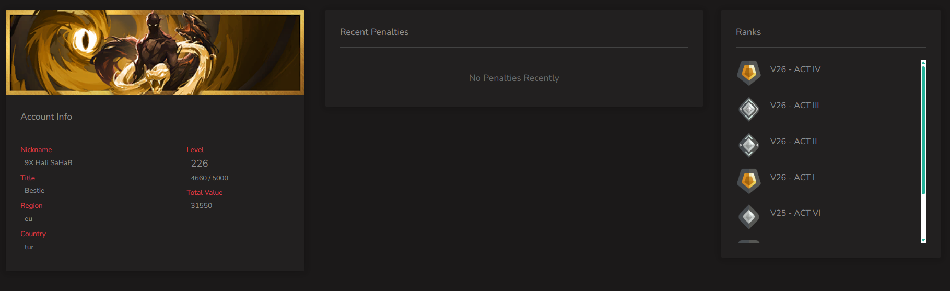This screenshot has height=291, width=950.
Task: Click the ranks list scroll down arrow
Action: pos(923,240)
